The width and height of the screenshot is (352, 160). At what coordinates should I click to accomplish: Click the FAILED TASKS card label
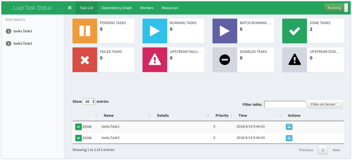click(111, 52)
